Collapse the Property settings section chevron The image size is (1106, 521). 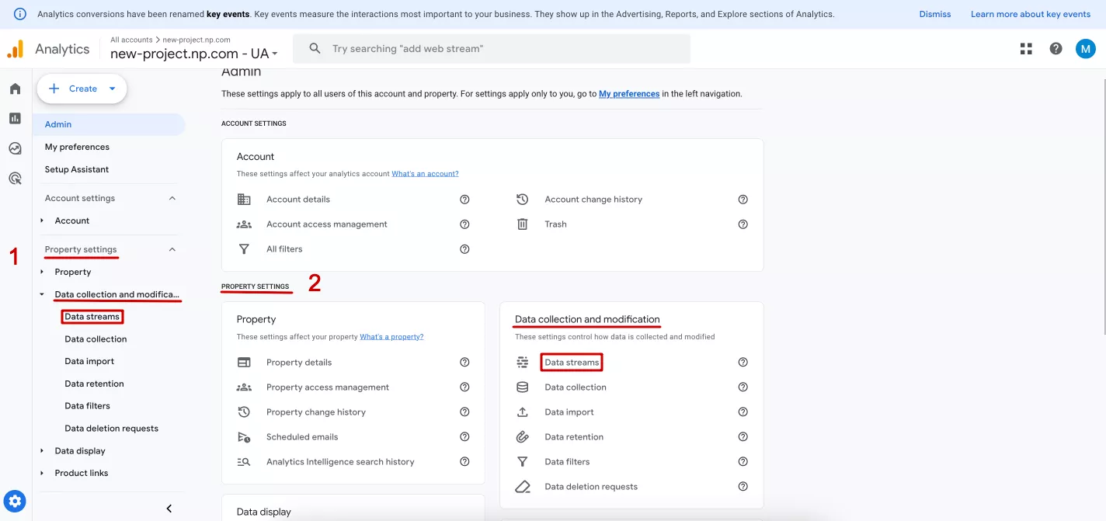pyautogui.click(x=172, y=249)
